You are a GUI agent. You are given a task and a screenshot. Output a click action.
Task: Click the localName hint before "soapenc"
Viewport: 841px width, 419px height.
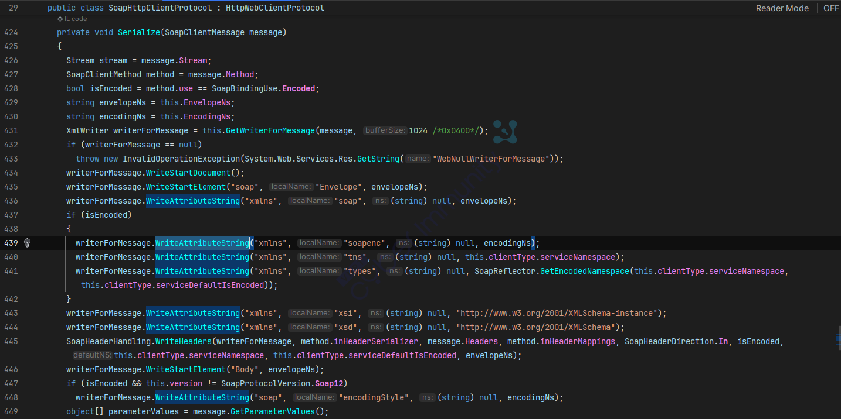(x=319, y=243)
